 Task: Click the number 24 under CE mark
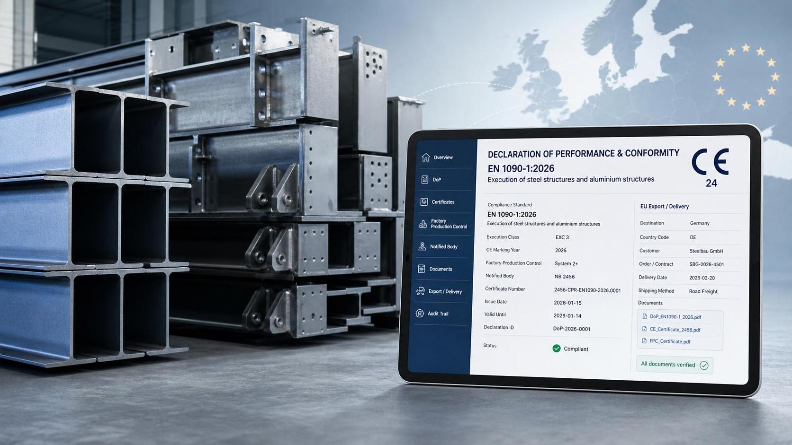pos(711,183)
